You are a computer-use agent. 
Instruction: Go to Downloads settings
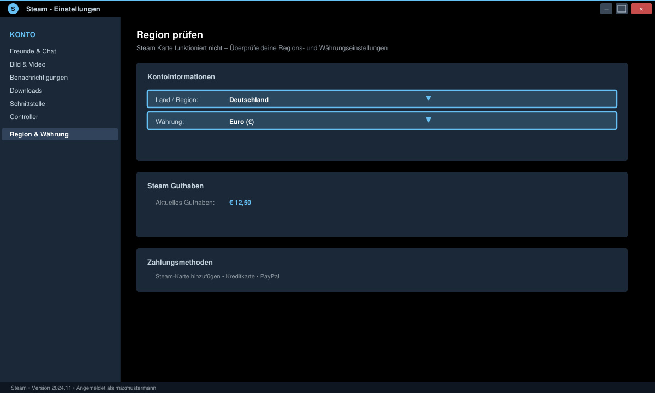coord(26,91)
